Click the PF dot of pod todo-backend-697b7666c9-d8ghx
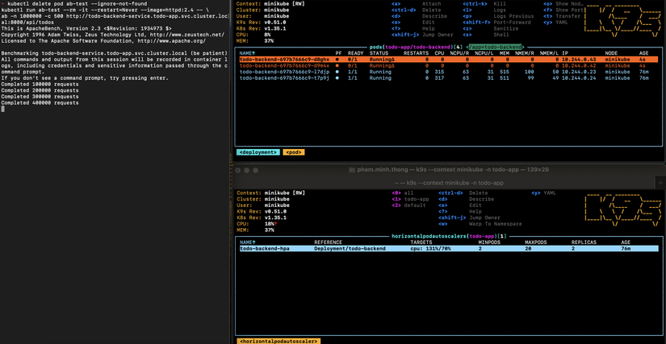 [337, 60]
